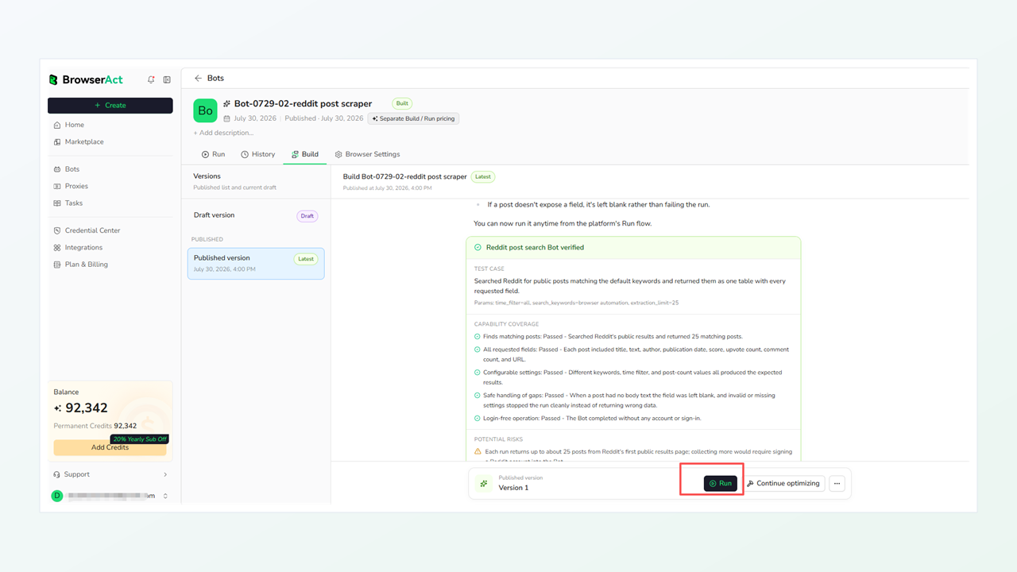Click the TEST CASE section label
Image resolution: width=1017 pixels, height=572 pixels.
[x=489, y=269]
